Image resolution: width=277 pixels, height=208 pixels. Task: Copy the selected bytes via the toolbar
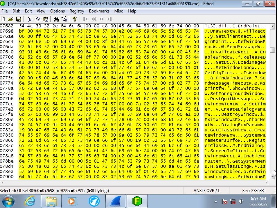[37, 19]
